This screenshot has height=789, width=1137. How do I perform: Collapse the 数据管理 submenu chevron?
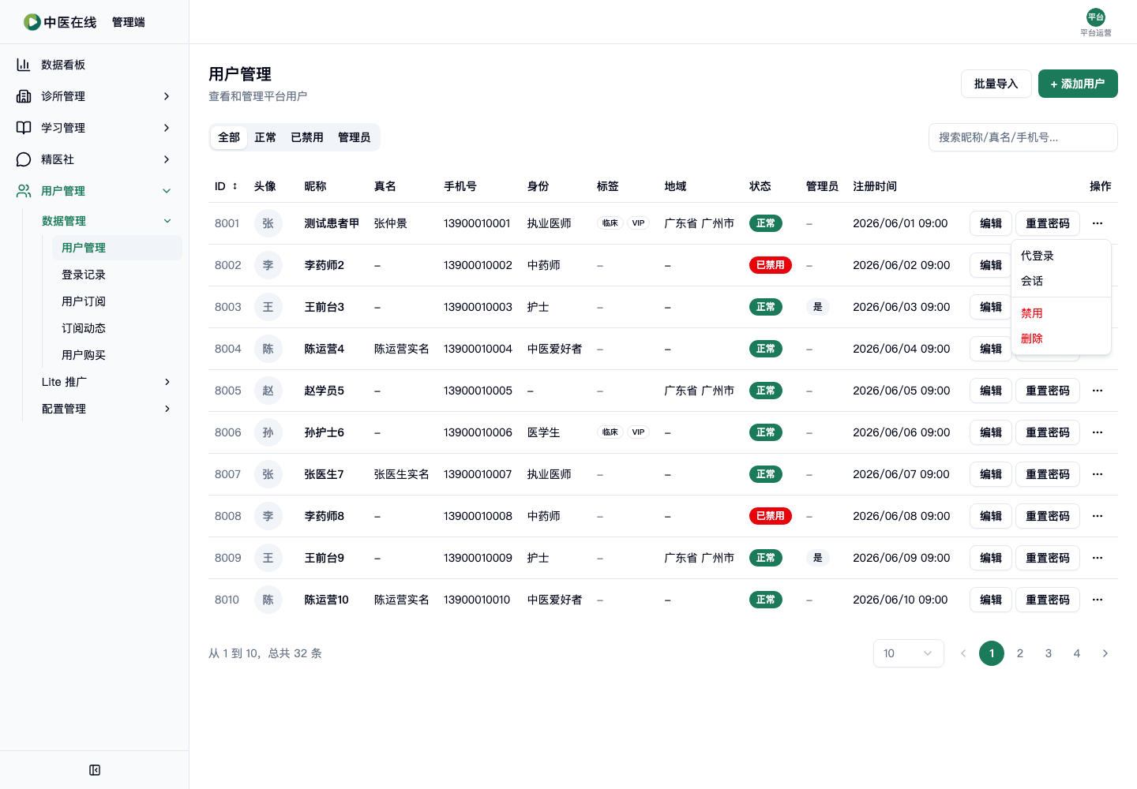(167, 221)
